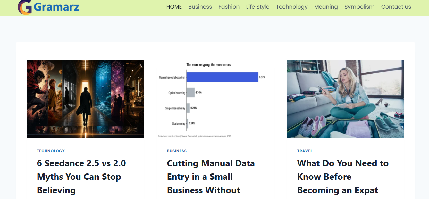Click the TECHNOLOGY category label above Seedance article

51,151
